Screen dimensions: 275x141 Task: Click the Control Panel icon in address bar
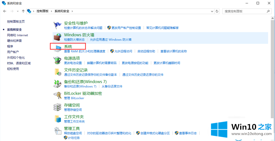click(x=29, y=11)
